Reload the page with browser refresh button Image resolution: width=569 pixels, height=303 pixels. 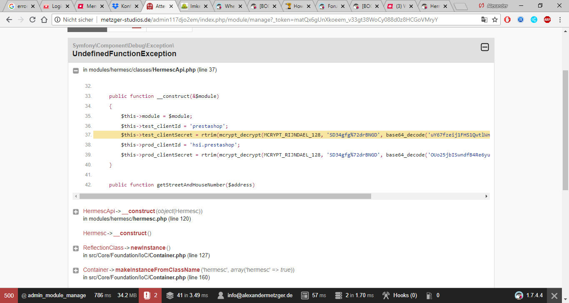click(32, 20)
